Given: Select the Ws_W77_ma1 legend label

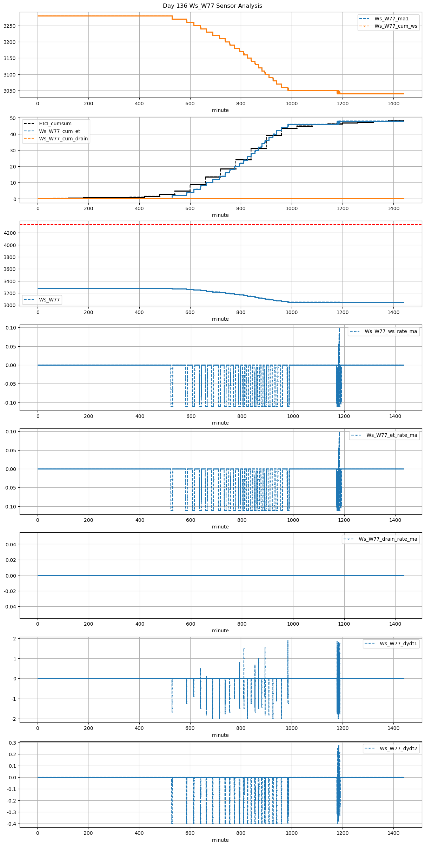Looking at the screenshot, I should [x=391, y=19].
